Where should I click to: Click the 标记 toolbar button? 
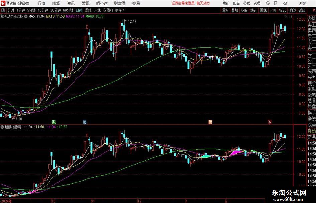pos(282,10)
